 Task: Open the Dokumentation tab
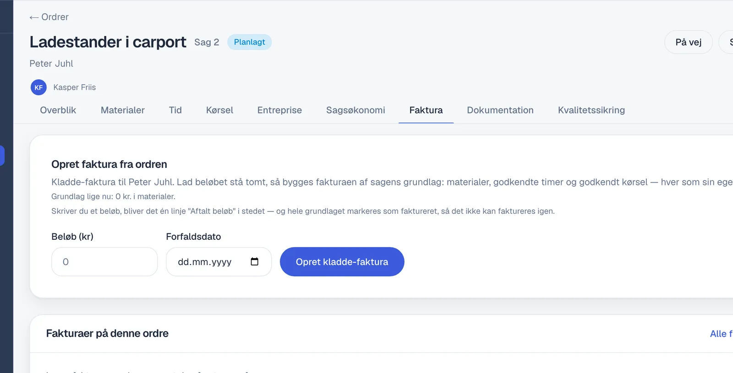tap(500, 110)
